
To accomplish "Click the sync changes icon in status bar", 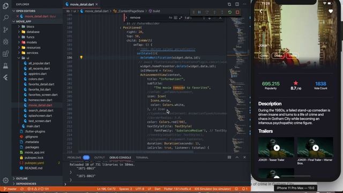I will pyautogui.click(x=22, y=189).
